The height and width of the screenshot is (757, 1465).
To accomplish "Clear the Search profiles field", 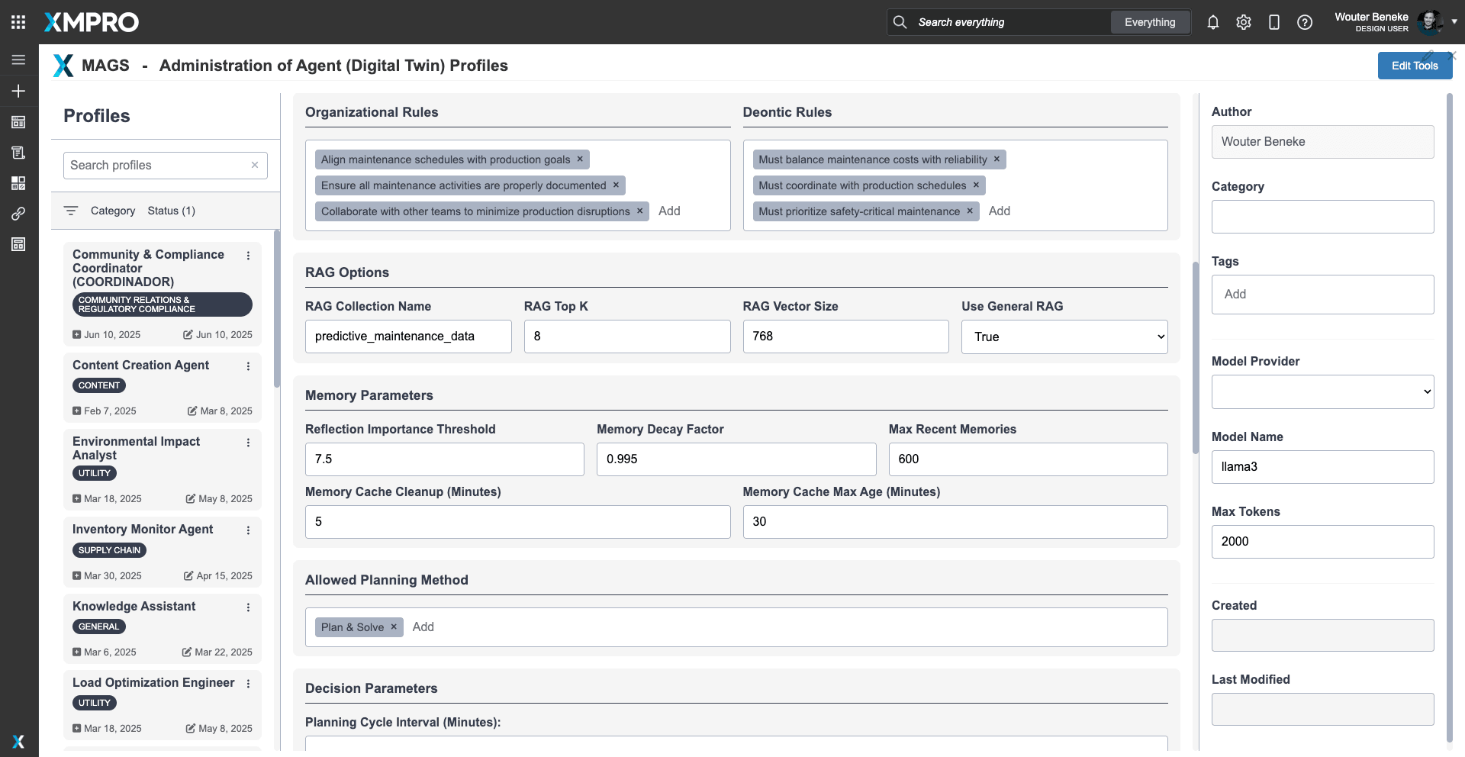I will (x=255, y=165).
